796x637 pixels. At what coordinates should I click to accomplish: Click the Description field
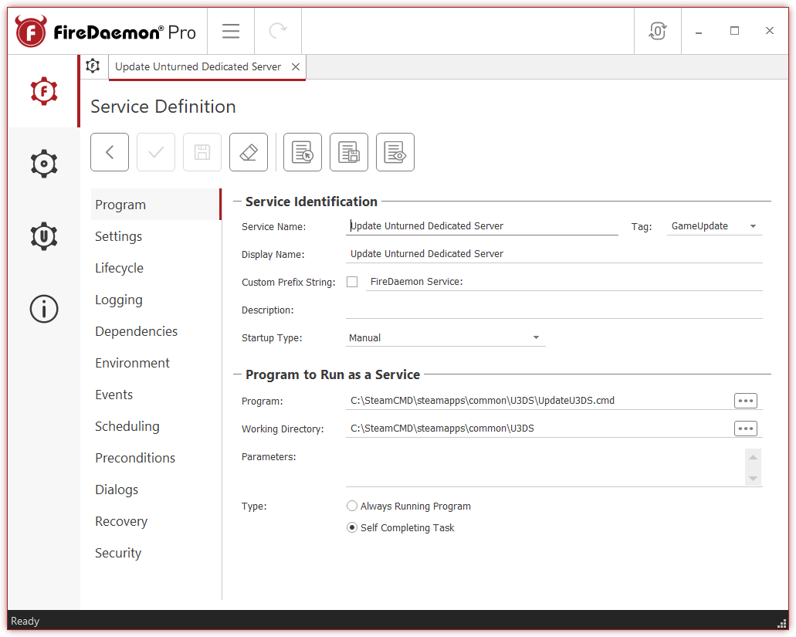(554, 310)
